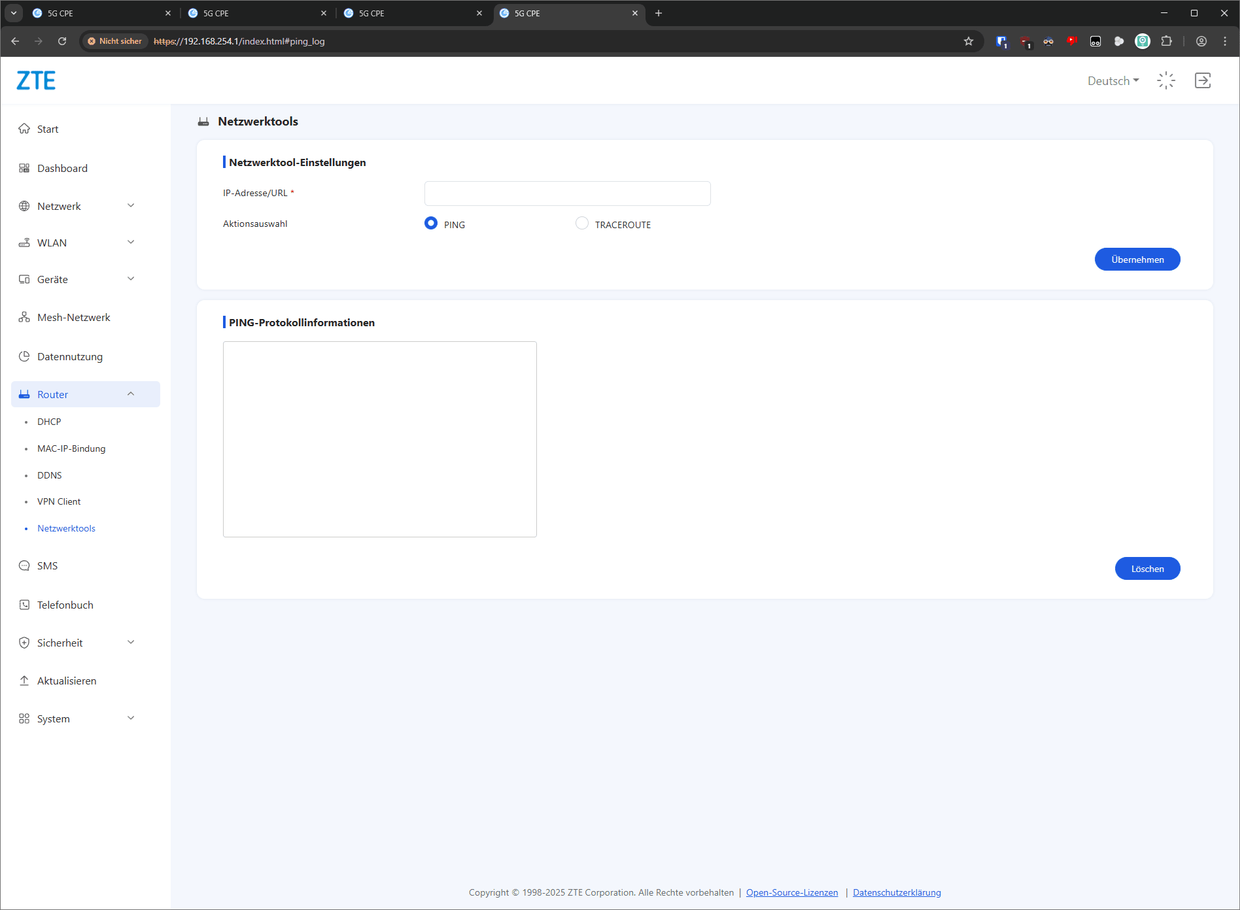This screenshot has width=1240, height=910.
Task: Bookmark this page with the star icon
Action: pyautogui.click(x=969, y=41)
